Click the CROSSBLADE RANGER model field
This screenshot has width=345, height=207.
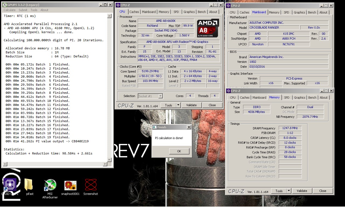[274, 27]
